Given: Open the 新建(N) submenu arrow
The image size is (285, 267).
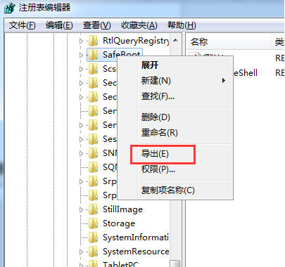Looking at the screenshot, I should tap(224, 81).
